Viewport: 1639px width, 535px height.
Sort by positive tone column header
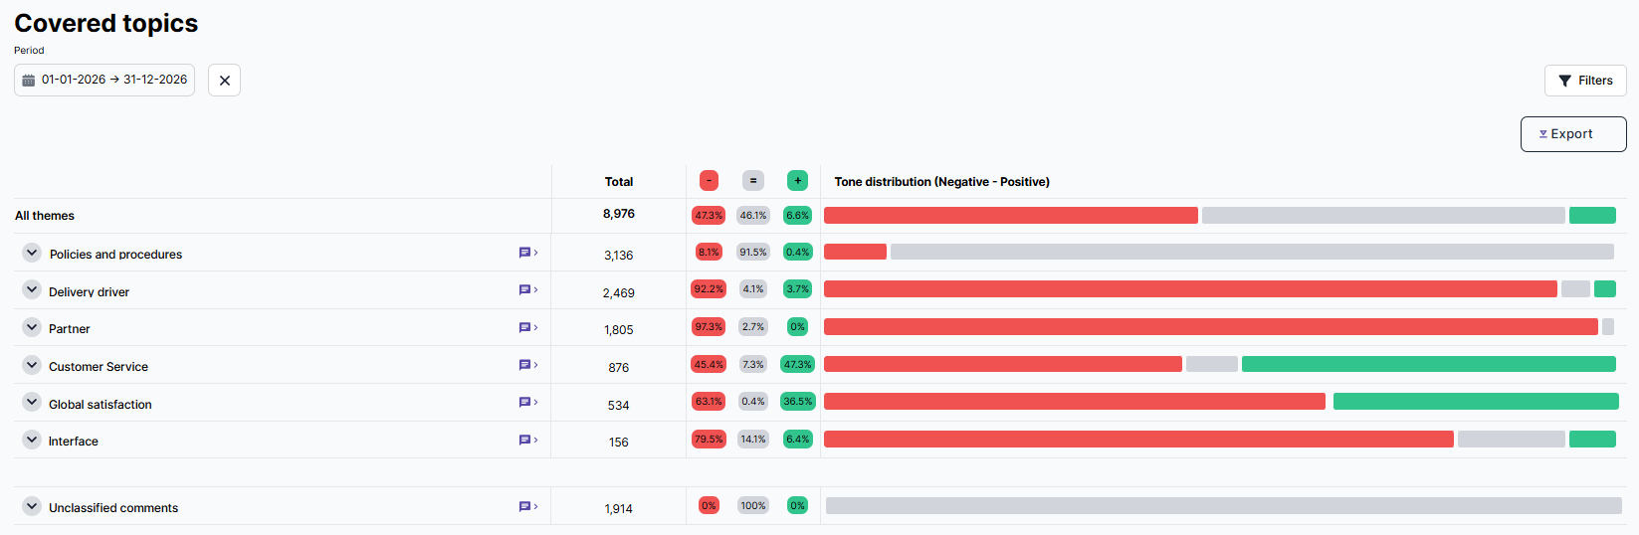pyautogui.click(x=797, y=181)
